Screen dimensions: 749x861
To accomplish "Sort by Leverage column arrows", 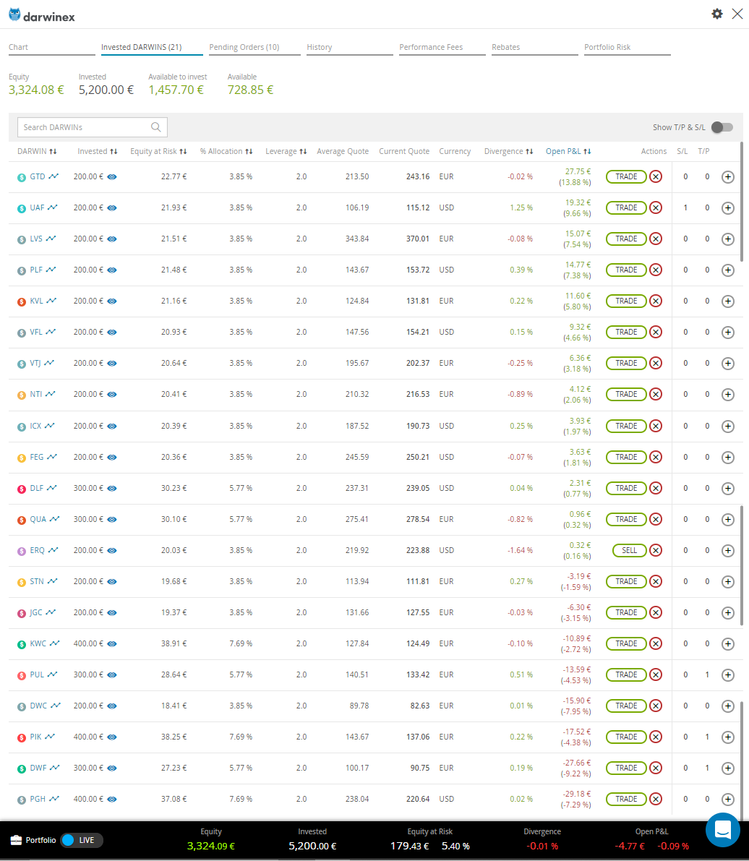I will 303,152.
